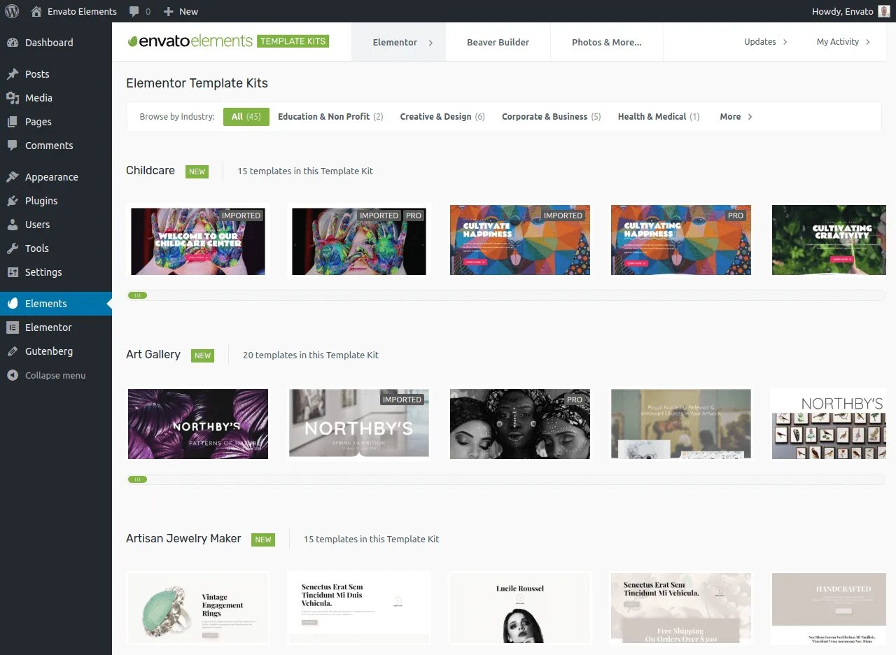Filter by Education & Non Profit

tap(330, 117)
